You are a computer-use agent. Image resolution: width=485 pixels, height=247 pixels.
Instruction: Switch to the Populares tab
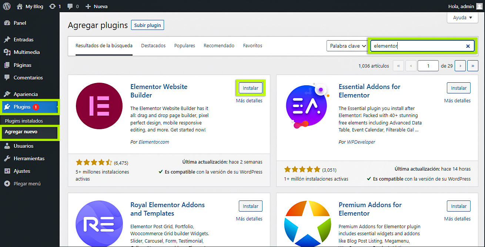(x=184, y=46)
